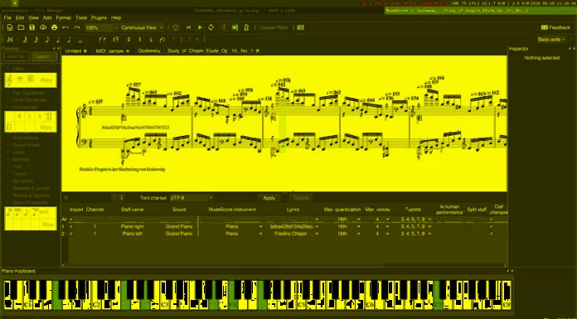Pick the treble clef from Clefs palette
The width and height of the screenshot is (577, 319).
click(10, 80)
